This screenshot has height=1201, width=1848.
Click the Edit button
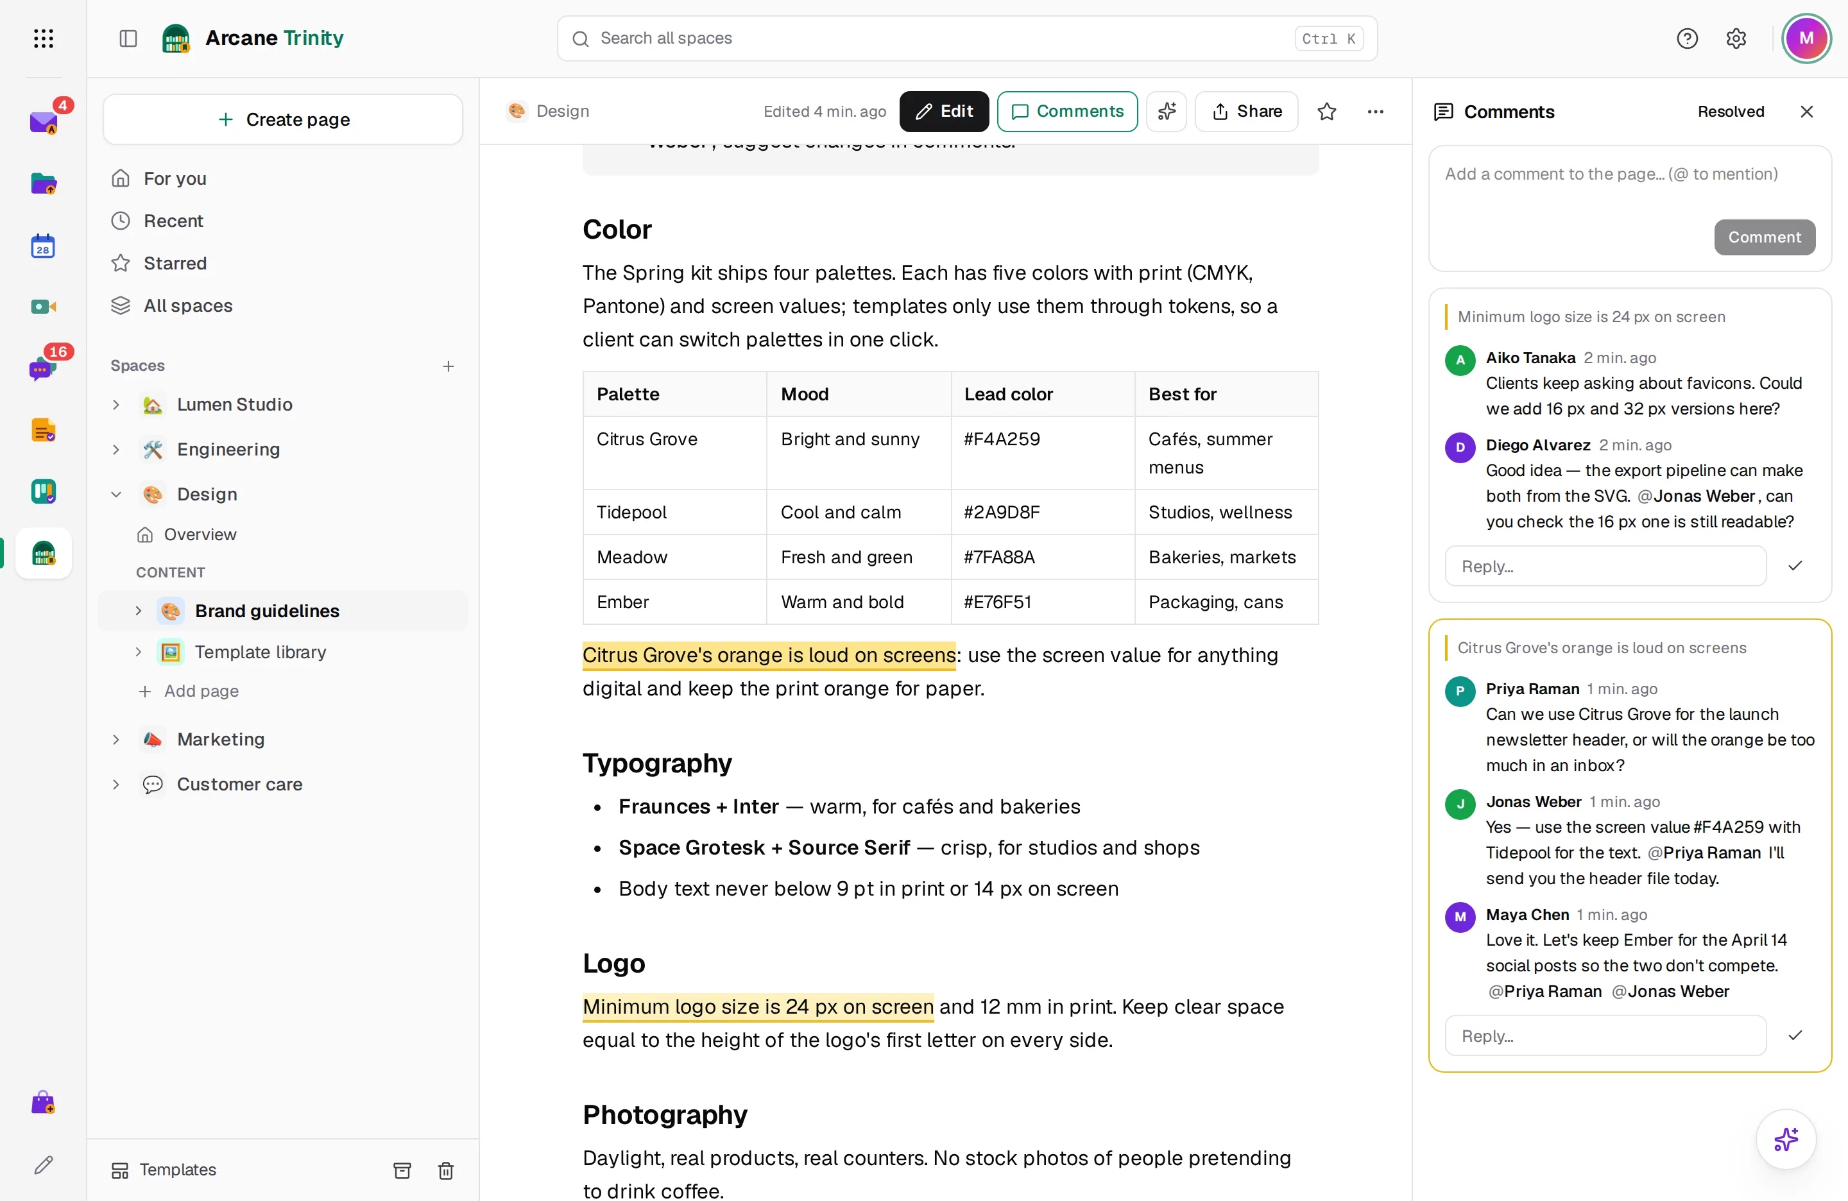(943, 111)
